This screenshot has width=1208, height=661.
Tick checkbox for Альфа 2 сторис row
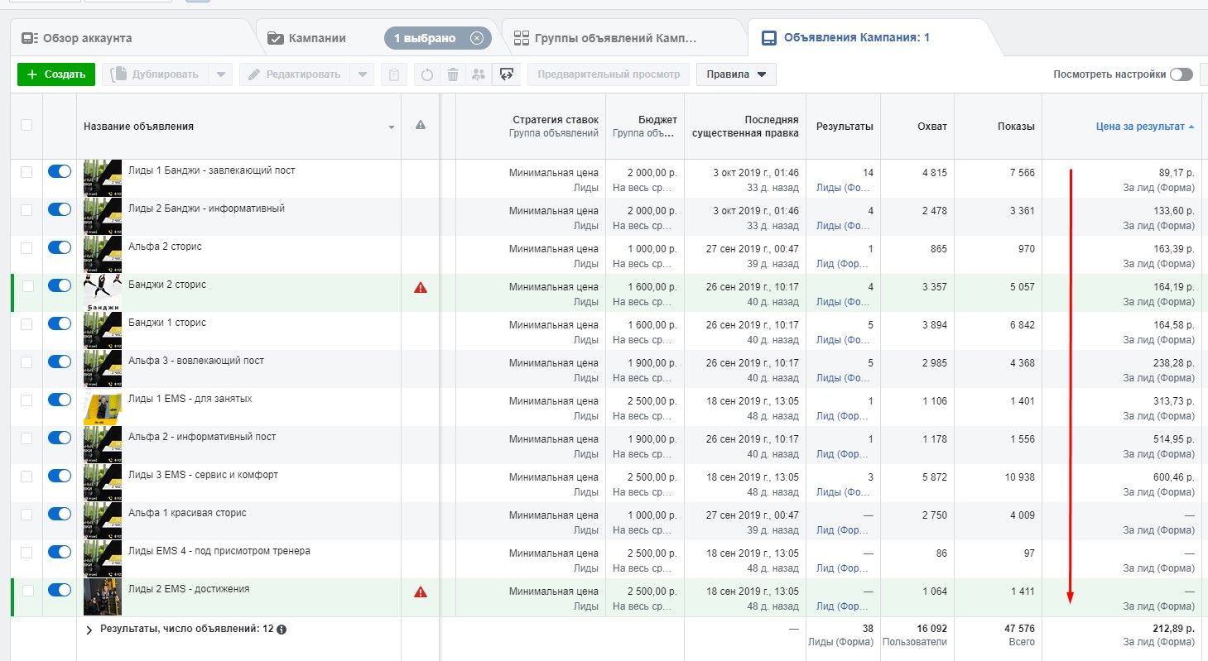26,248
